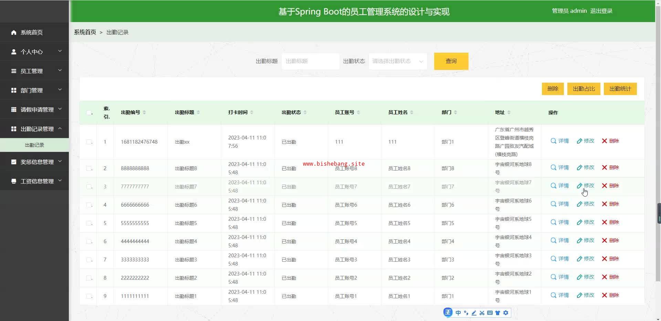Screen dimensions: 661x321
Task: Click the person icon for 个人中心
Action: pos(14,52)
